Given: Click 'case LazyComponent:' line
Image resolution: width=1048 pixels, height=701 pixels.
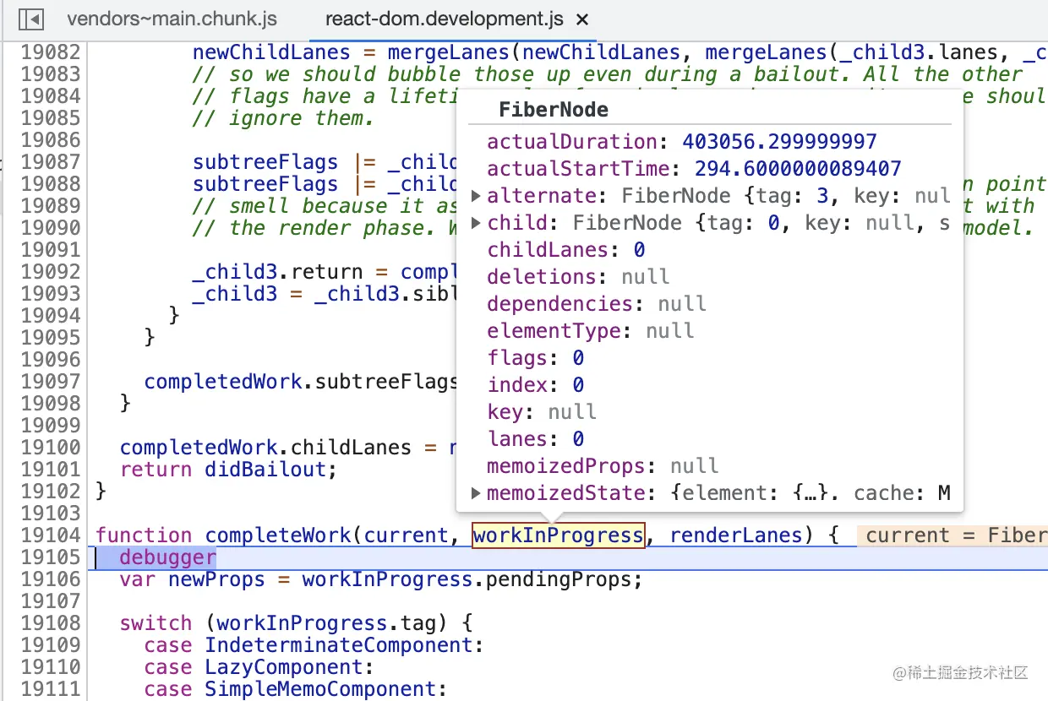Looking at the screenshot, I should pyautogui.click(x=259, y=667).
